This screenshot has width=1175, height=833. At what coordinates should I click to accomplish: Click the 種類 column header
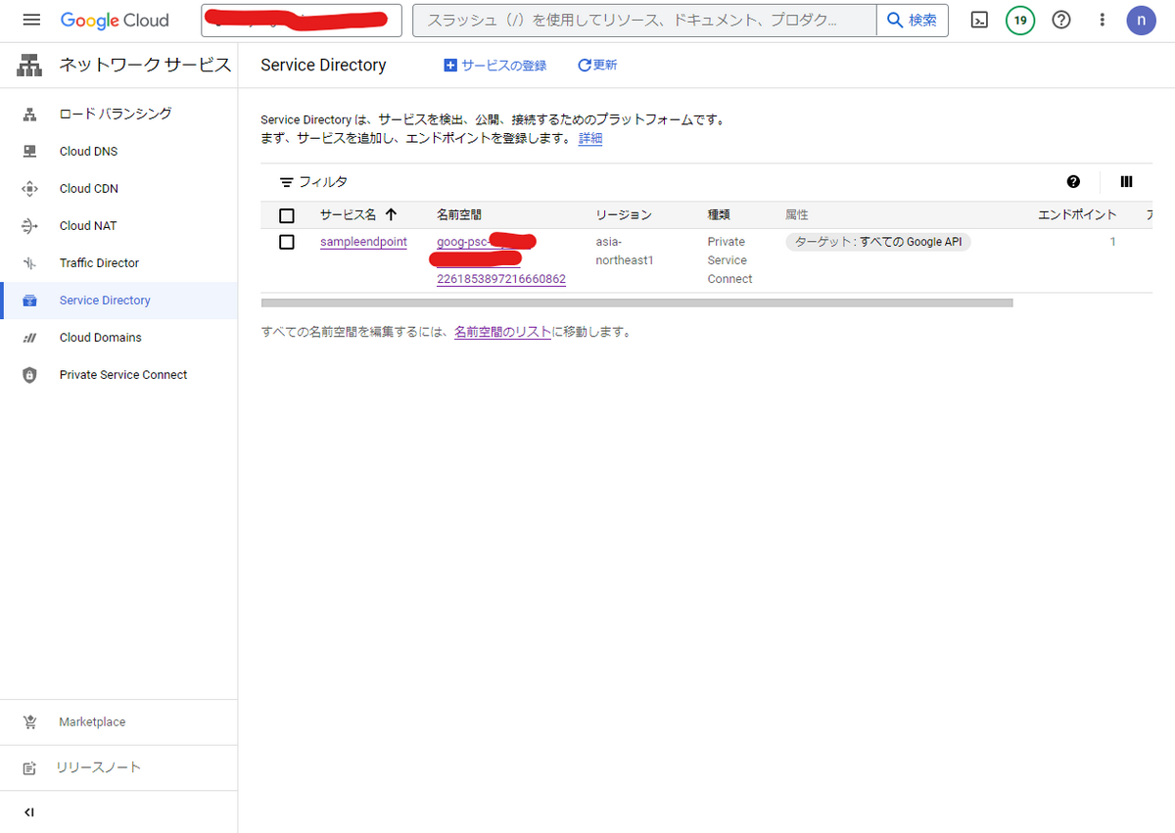tap(719, 215)
